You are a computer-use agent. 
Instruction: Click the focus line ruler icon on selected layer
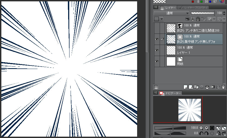pyautogui.click(x=180, y=37)
